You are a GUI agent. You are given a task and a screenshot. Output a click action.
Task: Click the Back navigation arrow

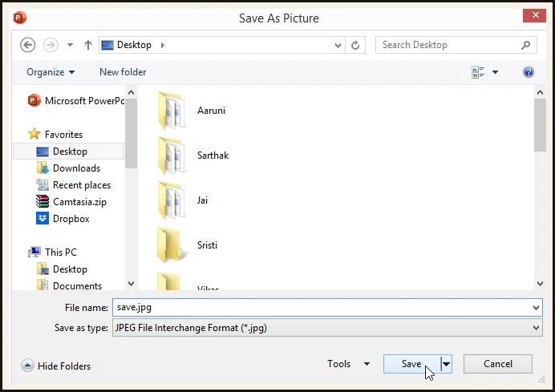click(x=27, y=45)
